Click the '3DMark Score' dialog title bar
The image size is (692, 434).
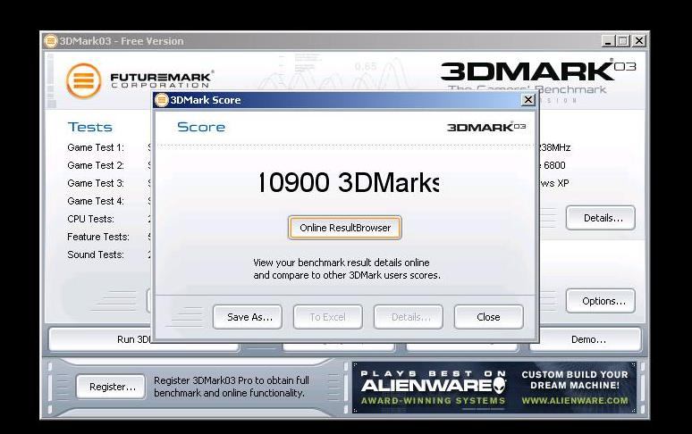[x=344, y=100]
